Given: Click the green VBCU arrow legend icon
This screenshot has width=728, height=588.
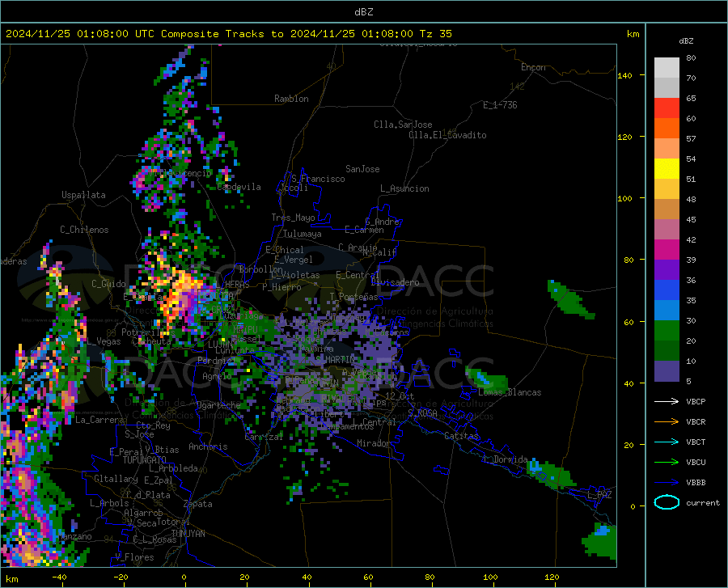Looking at the screenshot, I should pyautogui.click(x=667, y=463).
